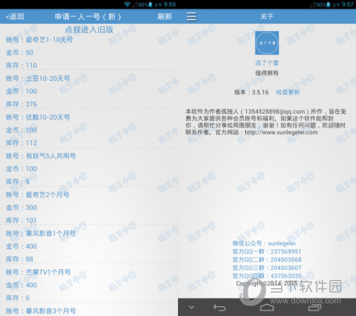Tap the 金币:50 value

coord(20,52)
